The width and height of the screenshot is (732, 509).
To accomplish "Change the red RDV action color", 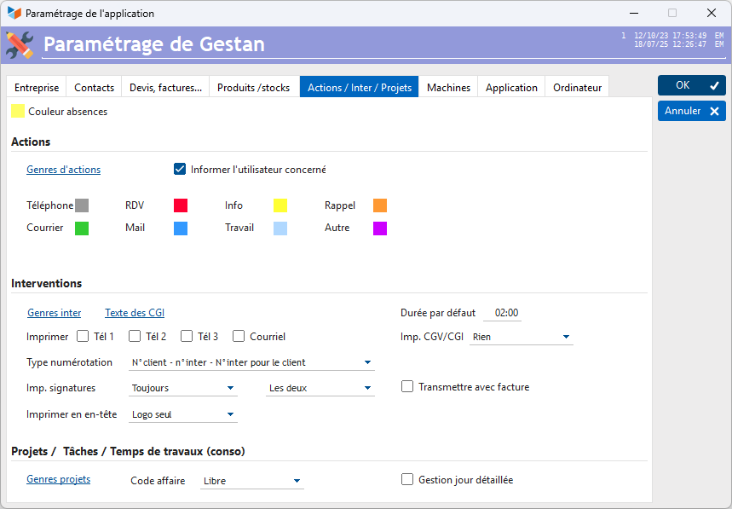I will [180, 205].
